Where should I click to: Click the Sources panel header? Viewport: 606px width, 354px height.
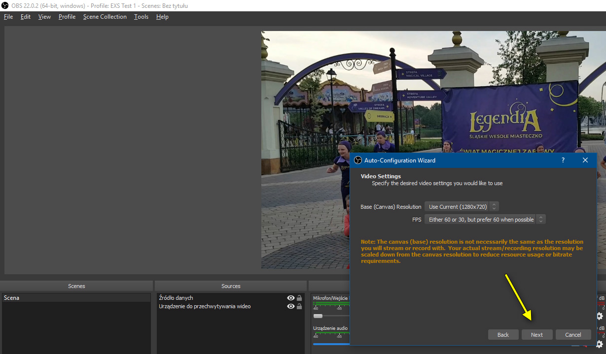tap(230, 286)
